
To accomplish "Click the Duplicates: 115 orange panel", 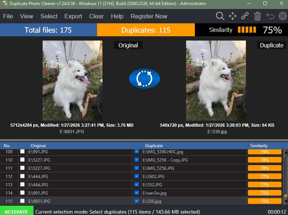I will click(146, 30).
